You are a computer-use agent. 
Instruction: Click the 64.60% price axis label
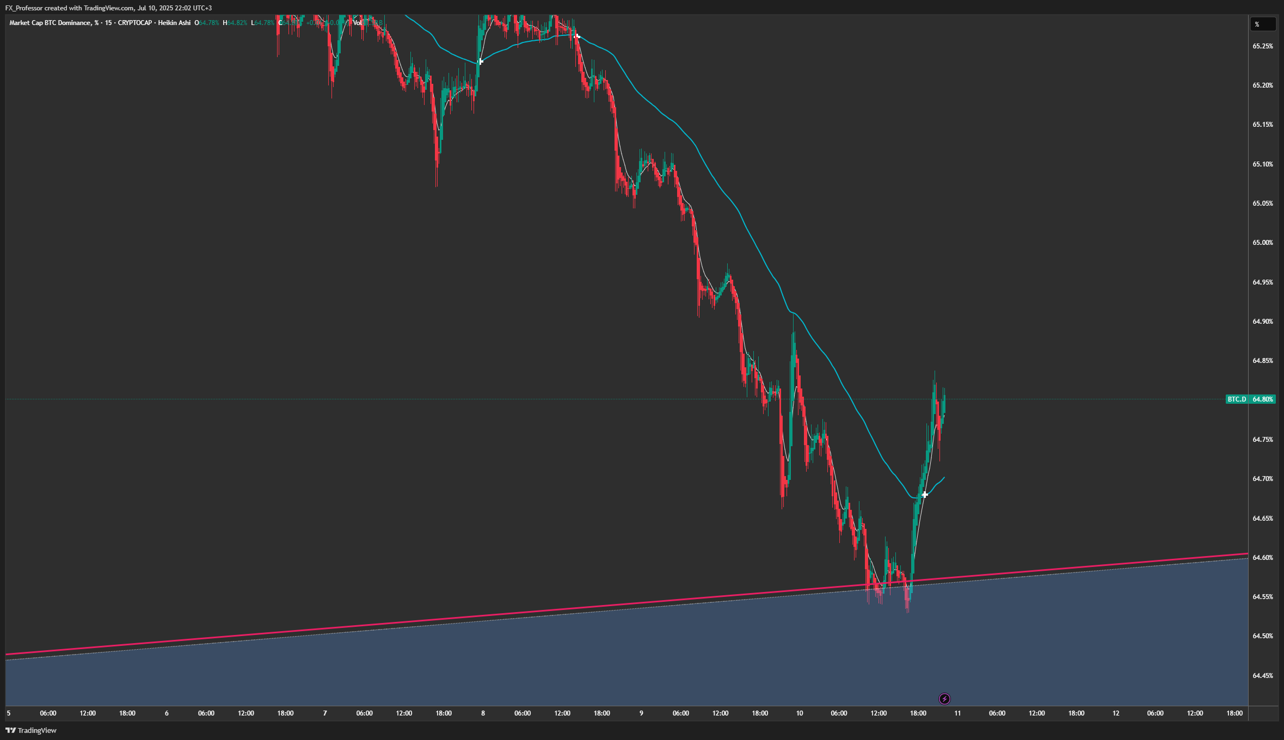(x=1263, y=558)
